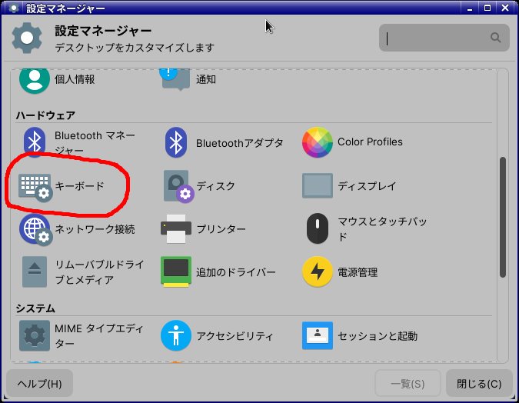Image resolution: width=519 pixels, height=403 pixels.
Task: Click the ディスプレイ text label
Action: click(x=367, y=186)
